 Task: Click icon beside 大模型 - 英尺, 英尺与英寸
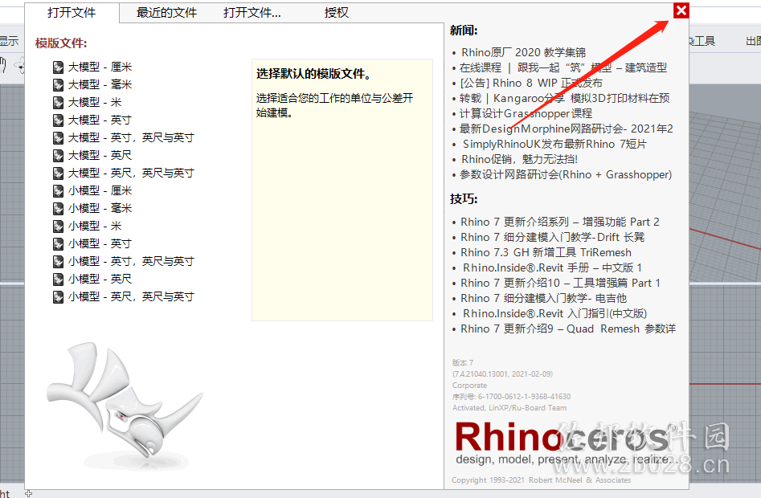point(58,173)
